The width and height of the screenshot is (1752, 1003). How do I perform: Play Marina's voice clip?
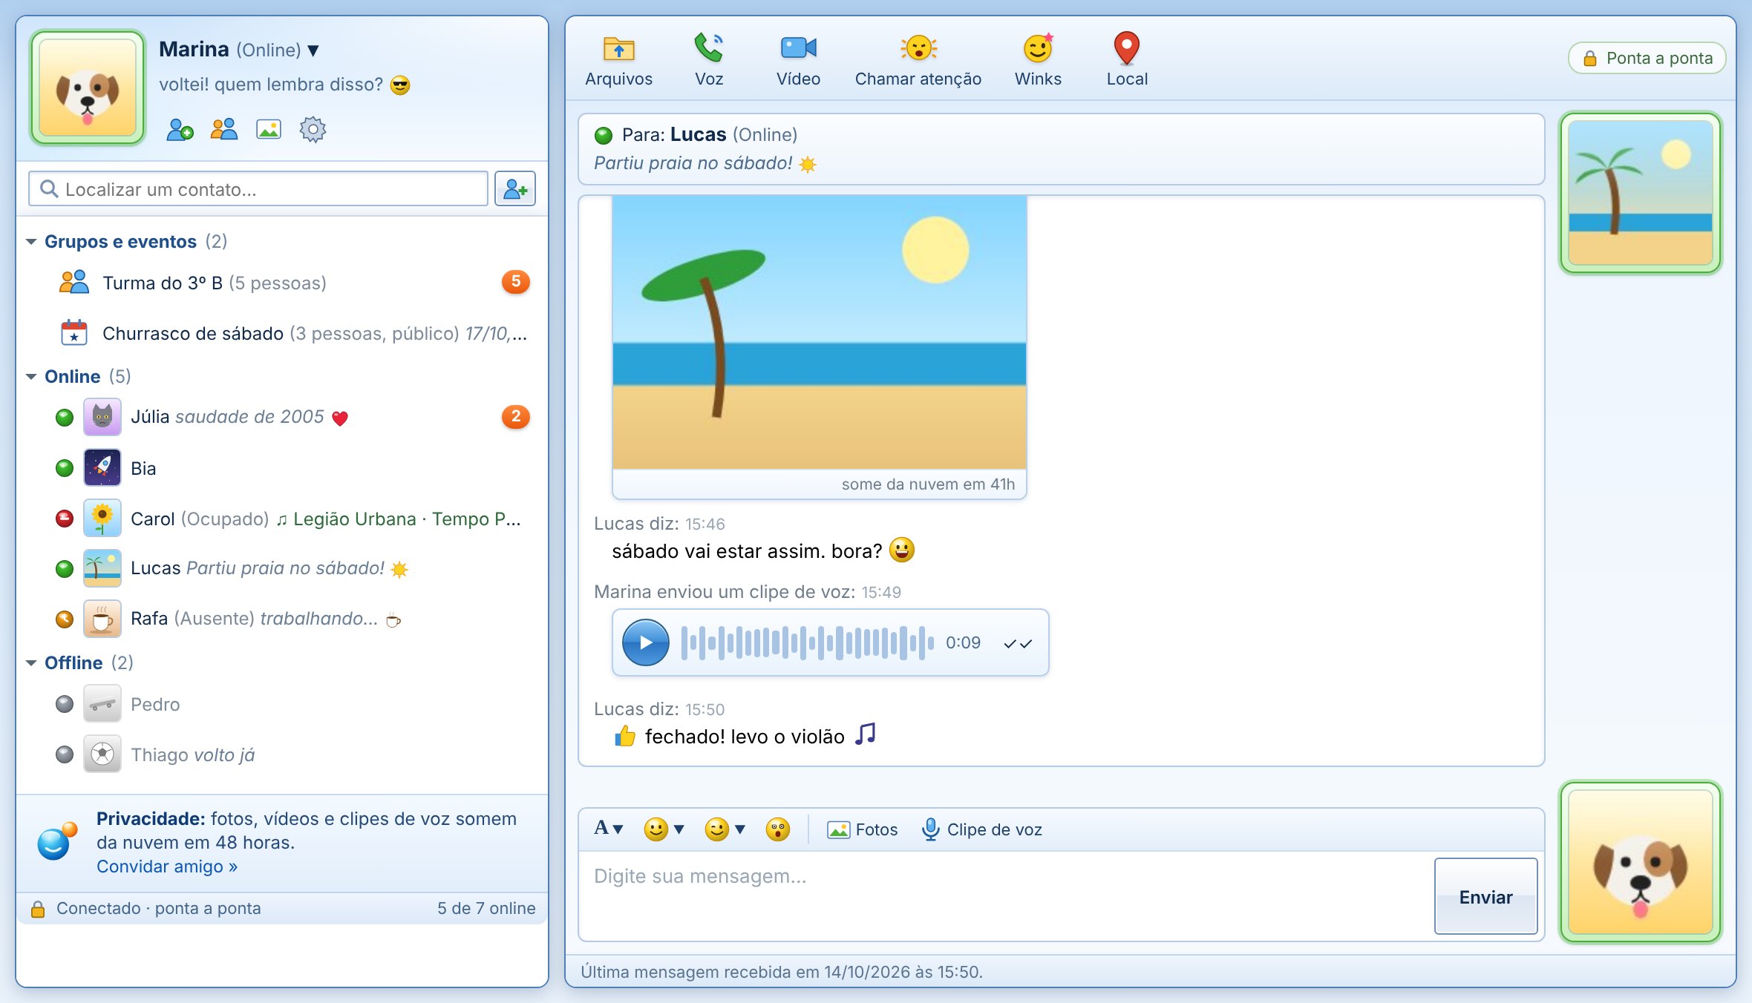pyautogui.click(x=645, y=642)
